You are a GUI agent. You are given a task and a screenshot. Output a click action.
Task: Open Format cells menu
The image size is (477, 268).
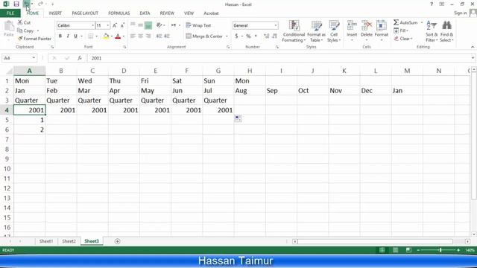pos(381,31)
